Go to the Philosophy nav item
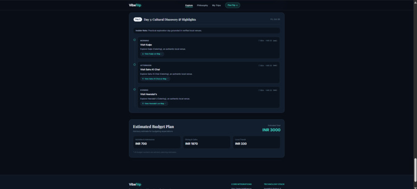417x189 pixels. (x=202, y=5)
